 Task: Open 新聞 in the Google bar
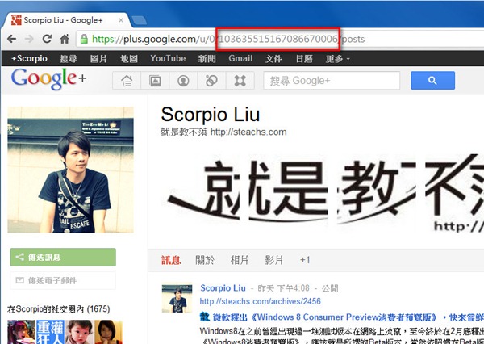[207, 58]
